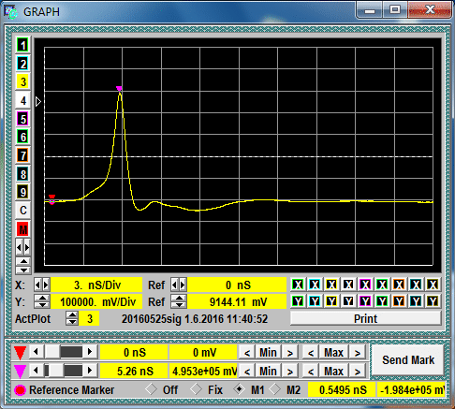Go to previous minimum in red marker row

click(247, 353)
